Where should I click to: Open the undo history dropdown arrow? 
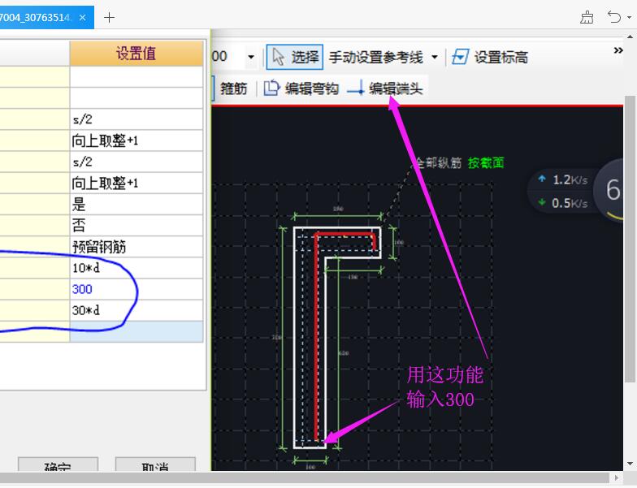pyautogui.click(x=629, y=18)
